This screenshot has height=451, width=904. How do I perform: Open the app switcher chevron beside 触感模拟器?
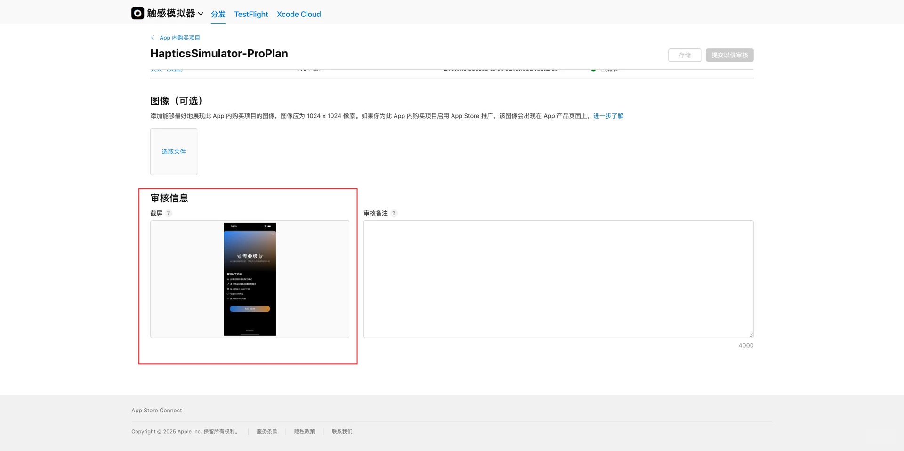[201, 14]
